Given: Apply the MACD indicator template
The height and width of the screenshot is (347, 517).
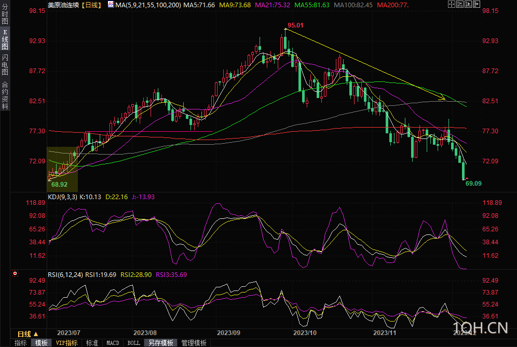Looking at the screenshot, I should (113, 343).
